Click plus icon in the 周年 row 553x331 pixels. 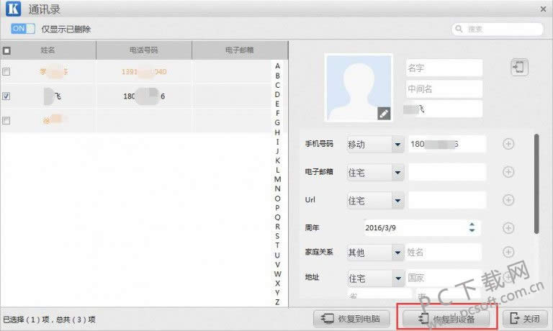tap(508, 227)
